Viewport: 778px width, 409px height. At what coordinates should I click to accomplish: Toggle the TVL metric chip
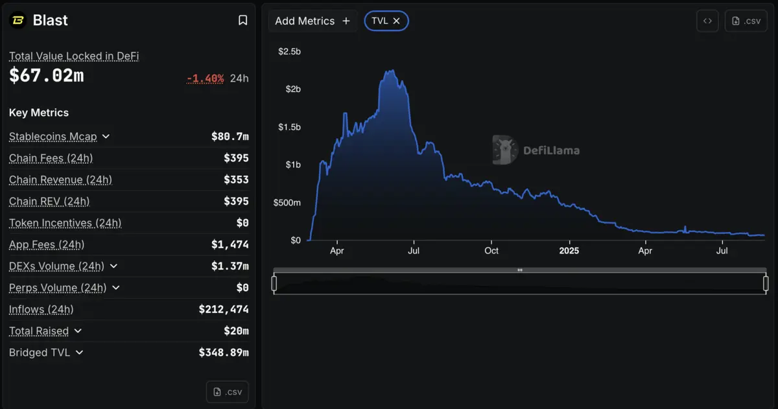pos(380,21)
